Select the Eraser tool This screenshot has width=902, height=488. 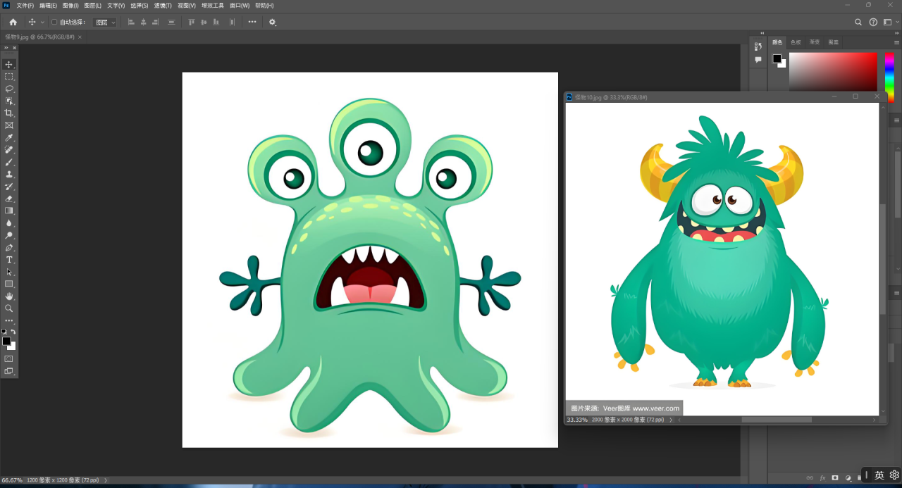coord(9,199)
